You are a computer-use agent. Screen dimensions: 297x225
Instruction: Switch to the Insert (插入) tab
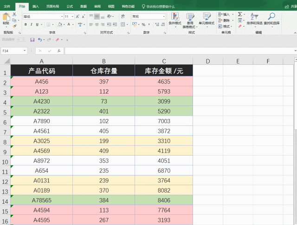(36, 6)
